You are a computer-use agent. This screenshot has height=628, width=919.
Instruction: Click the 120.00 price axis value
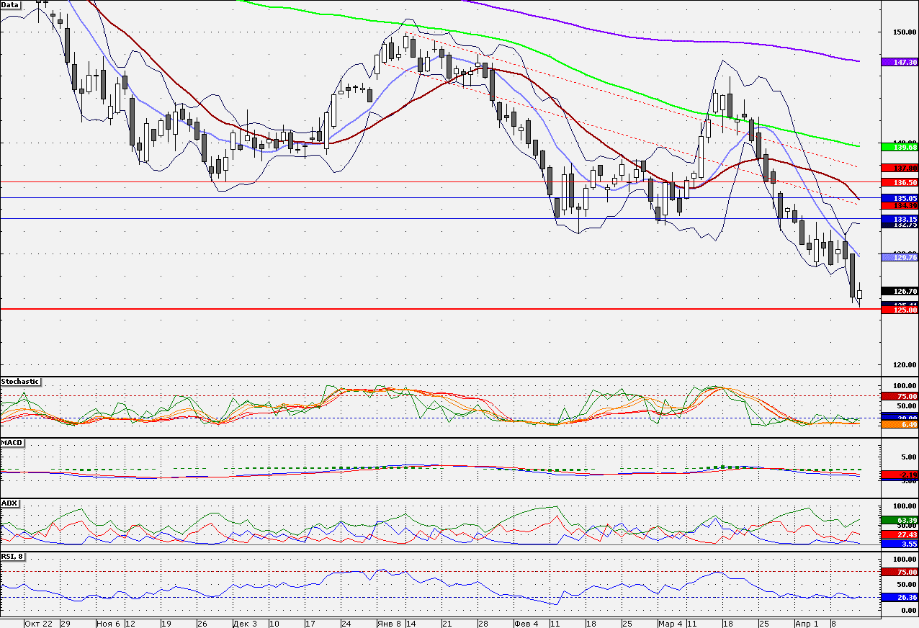[x=905, y=365]
